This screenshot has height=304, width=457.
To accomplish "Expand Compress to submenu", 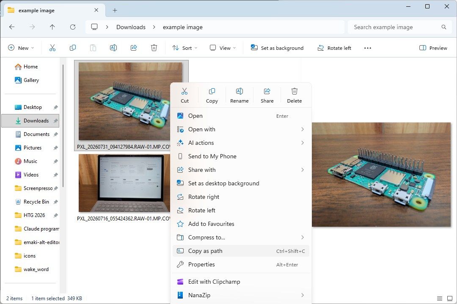I will 303,237.
